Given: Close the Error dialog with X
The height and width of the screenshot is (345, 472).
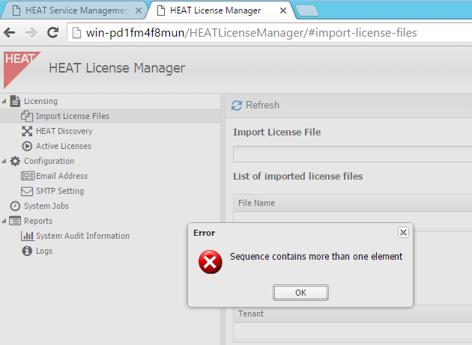Looking at the screenshot, I should [403, 233].
